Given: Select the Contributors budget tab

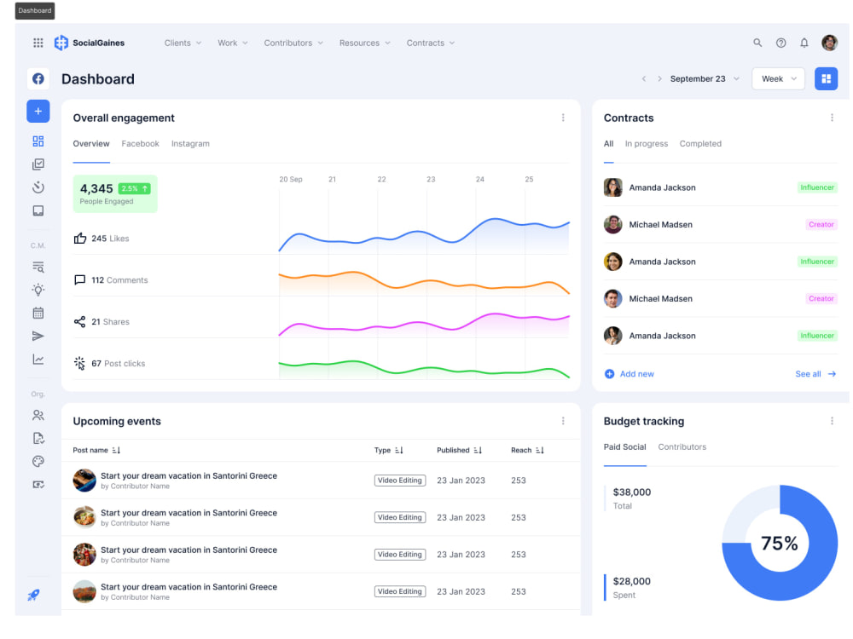Looking at the screenshot, I should pyautogui.click(x=682, y=447).
